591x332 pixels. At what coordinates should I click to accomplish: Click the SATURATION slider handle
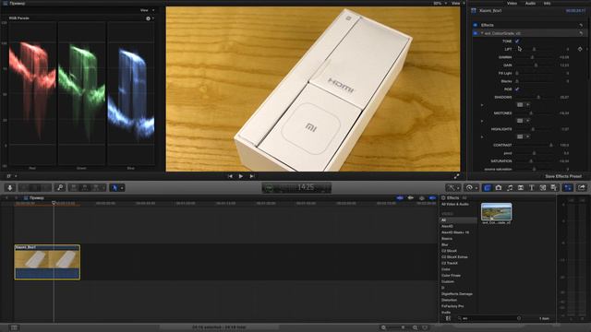click(531, 161)
